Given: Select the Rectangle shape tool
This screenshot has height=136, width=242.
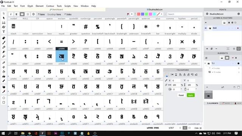Looking at the screenshot, I should point(4,102).
